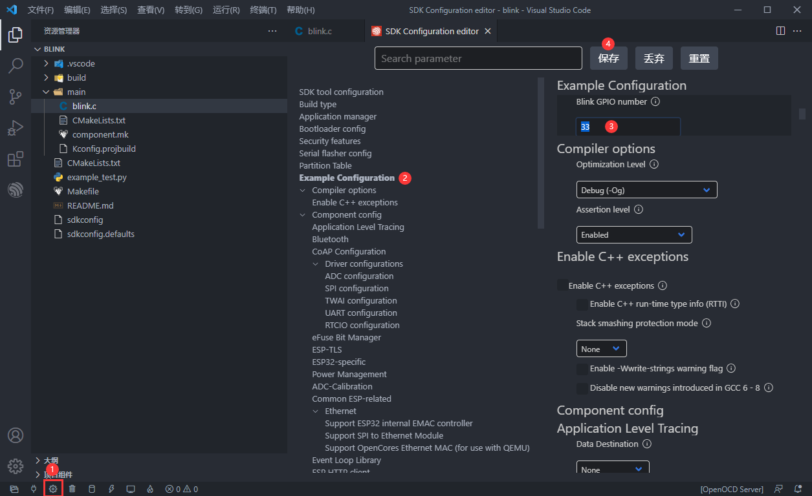Open the Accounts menu icon
The image size is (812, 496).
coord(16,435)
